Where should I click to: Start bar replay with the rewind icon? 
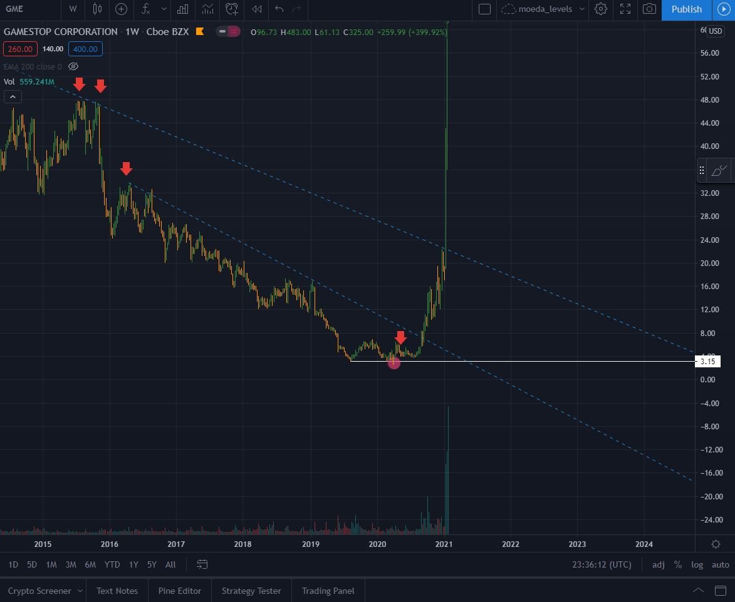pos(256,9)
